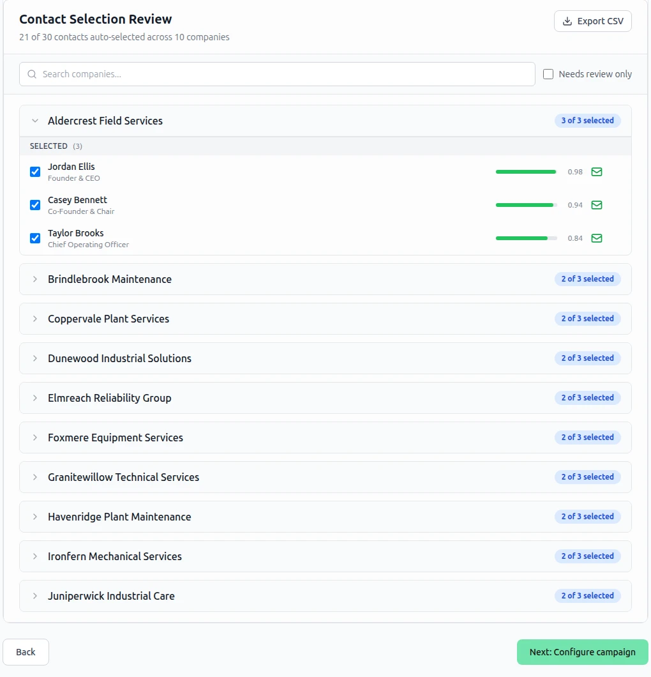Go to Next: Configure campaign

click(583, 652)
